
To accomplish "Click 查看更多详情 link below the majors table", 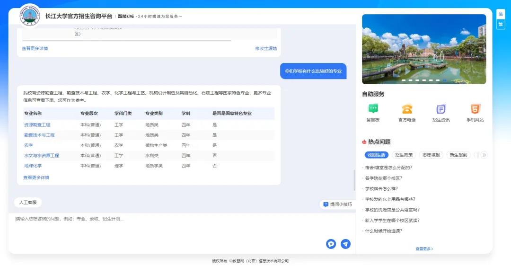I will point(36,177).
